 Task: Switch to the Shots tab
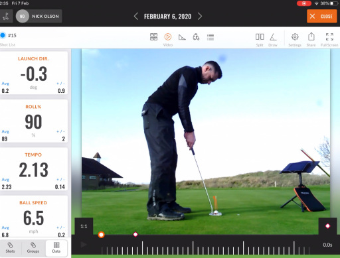pyautogui.click(x=10, y=248)
